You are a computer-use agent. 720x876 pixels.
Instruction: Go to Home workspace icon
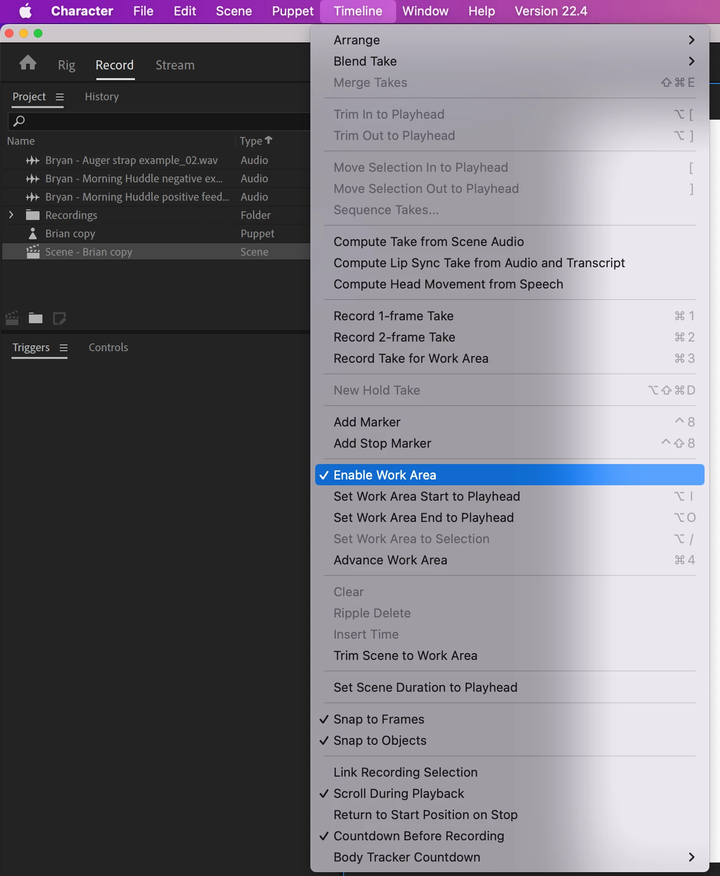[28, 62]
